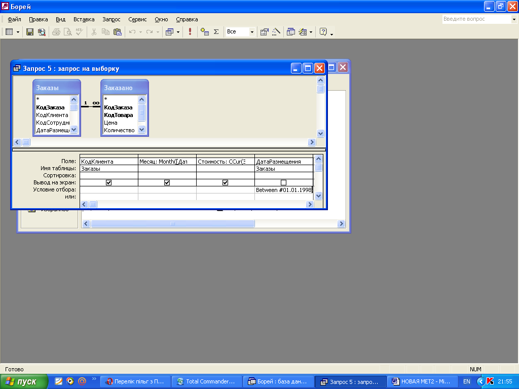Open the View mode dropdown arrow
Viewport: 519px width, 389px height.
point(18,32)
